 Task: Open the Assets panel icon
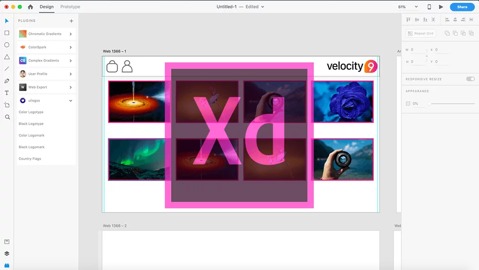[x=7, y=242]
